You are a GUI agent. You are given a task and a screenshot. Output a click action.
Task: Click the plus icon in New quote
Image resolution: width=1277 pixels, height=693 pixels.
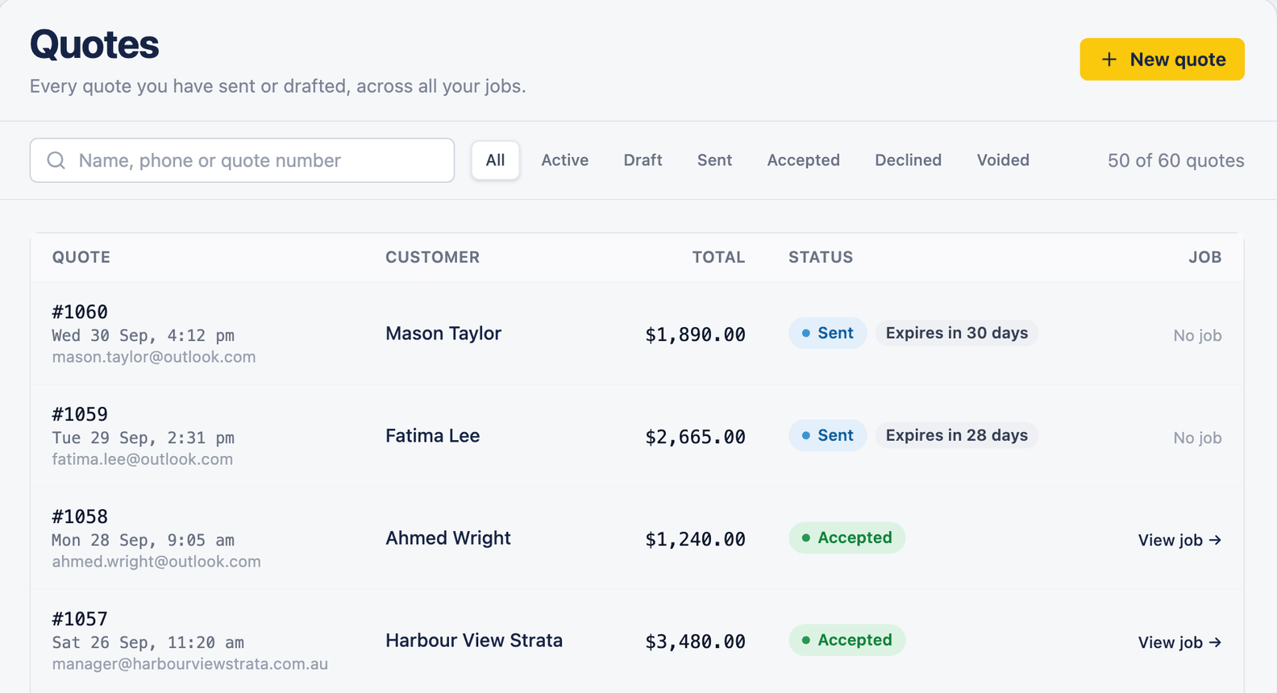1109,60
